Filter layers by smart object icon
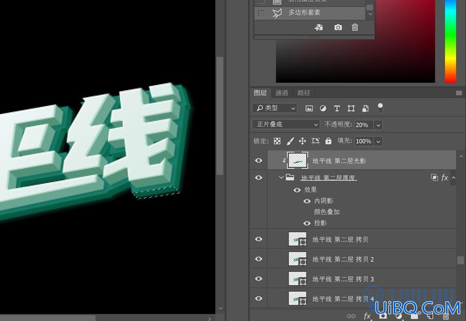Image resolution: width=466 pixels, height=321 pixels. coord(365,109)
